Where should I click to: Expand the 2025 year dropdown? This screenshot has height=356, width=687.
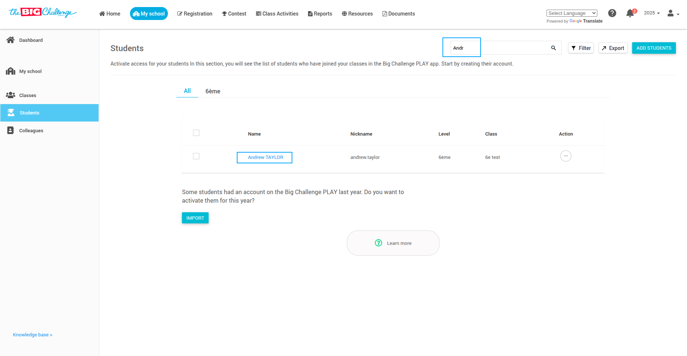coord(652,13)
